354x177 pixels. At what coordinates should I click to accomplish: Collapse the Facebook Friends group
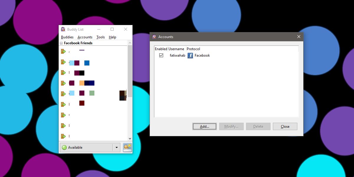(61, 43)
